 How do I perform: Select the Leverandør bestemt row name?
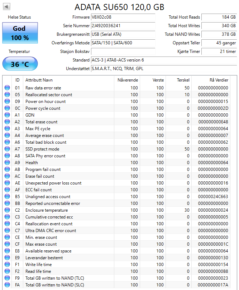[44, 257]
